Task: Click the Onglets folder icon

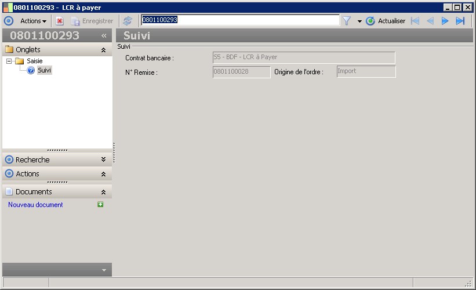Action: [9, 49]
